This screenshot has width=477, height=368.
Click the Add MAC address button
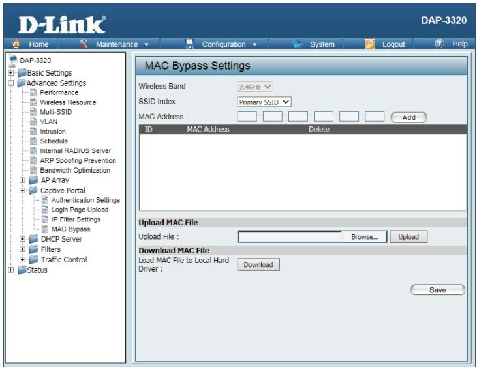point(408,117)
